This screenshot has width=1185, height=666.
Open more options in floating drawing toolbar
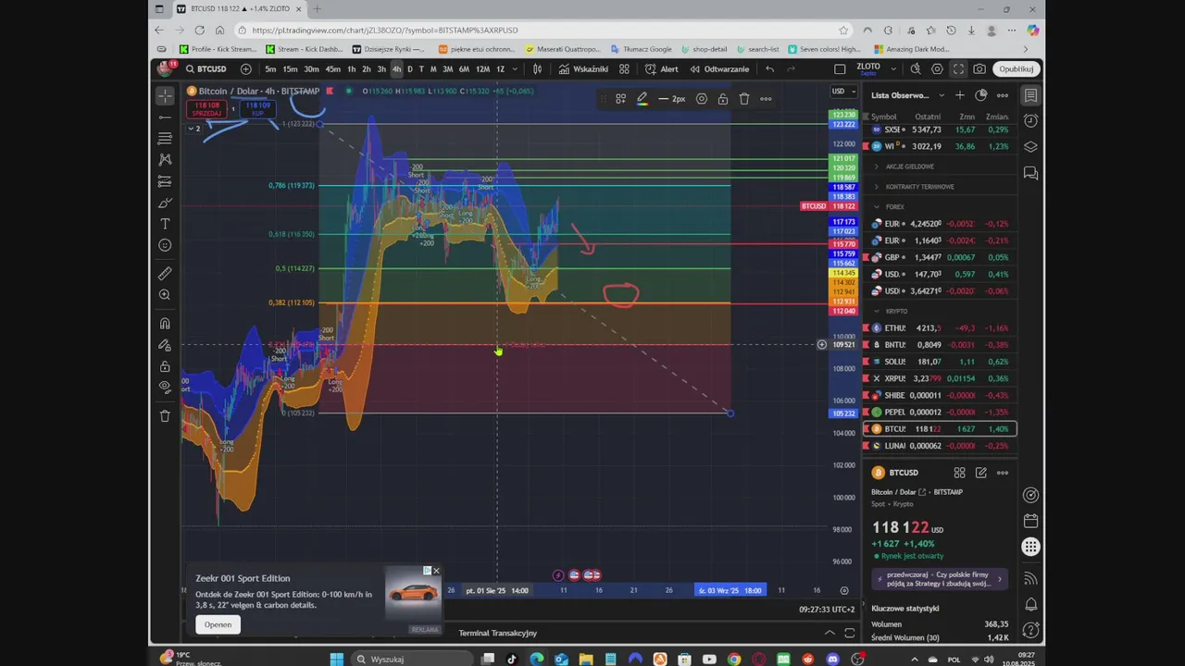point(766,99)
